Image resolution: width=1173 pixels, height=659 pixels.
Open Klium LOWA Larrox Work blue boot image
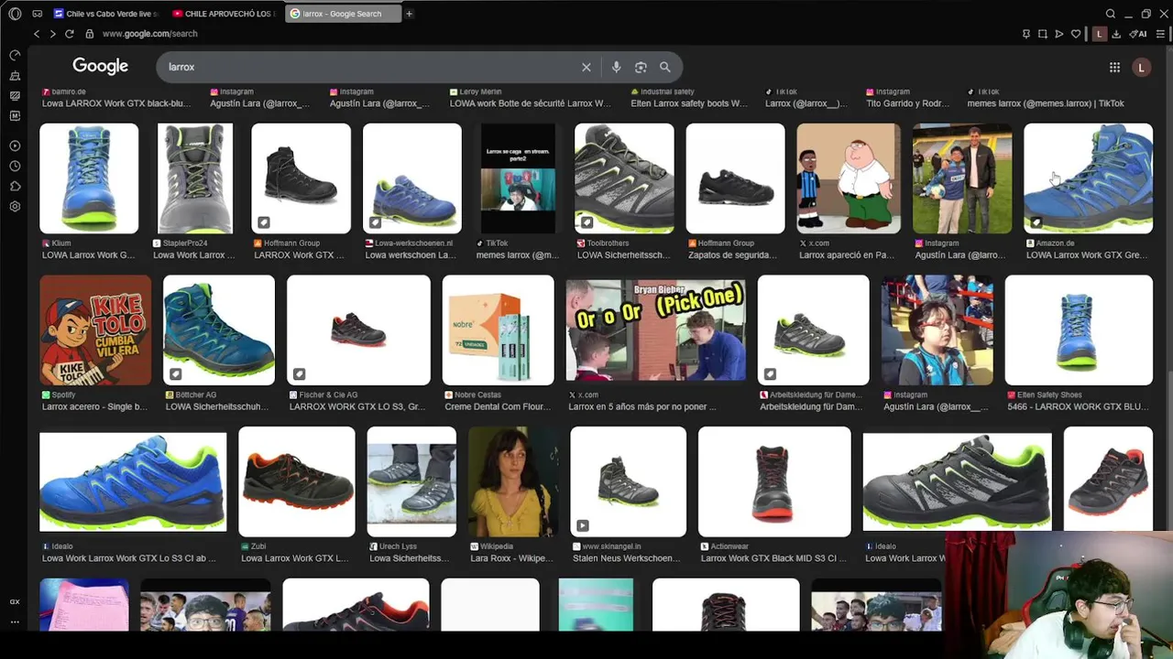pos(89,178)
